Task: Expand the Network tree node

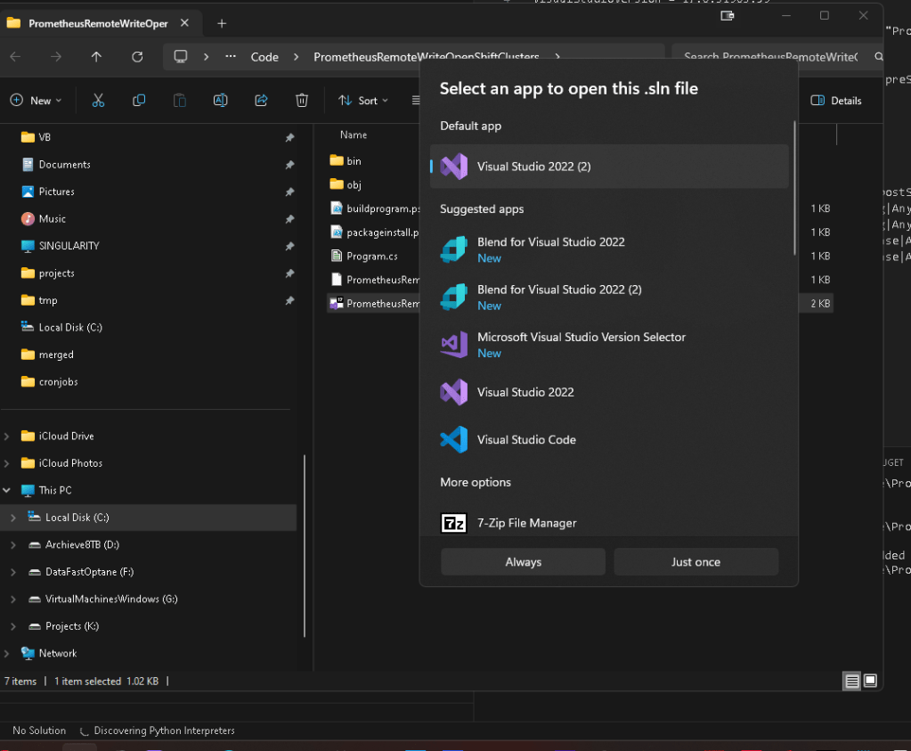Action: coord(7,653)
